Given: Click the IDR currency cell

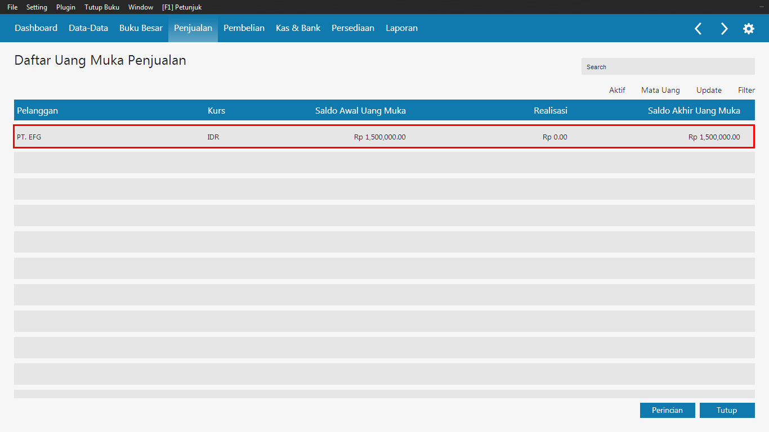Looking at the screenshot, I should (x=213, y=137).
